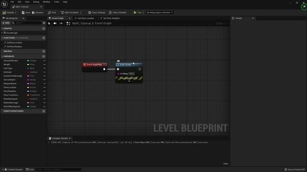Image resolution: width=307 pixels, height=172 pixels.
Task: Open the Find search tool
Action: click(52, 12)
